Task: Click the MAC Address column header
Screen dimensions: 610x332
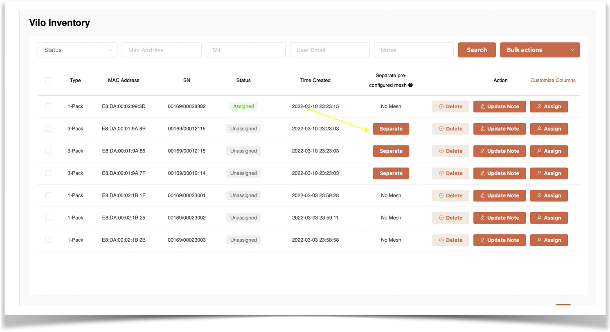Action: coord(124,80)
